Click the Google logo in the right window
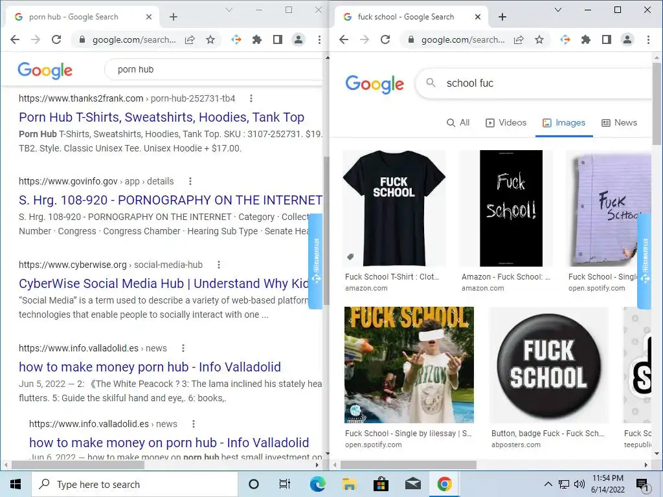 click(x=374, y=84)
